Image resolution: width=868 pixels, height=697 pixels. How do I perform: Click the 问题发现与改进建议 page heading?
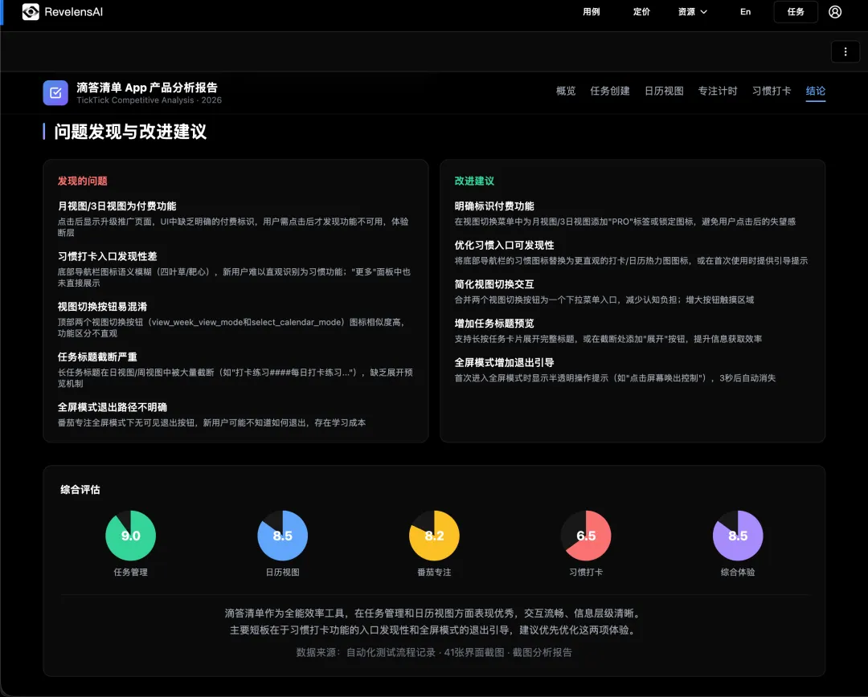(x=131, y=132)
